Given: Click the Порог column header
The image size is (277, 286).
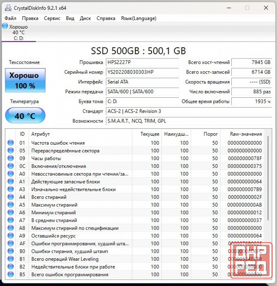Looking at the screenshot, I should coord(206,134).
